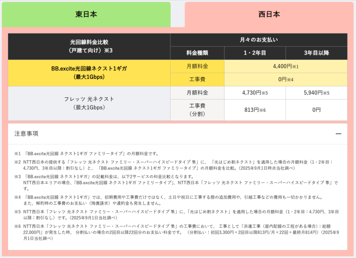Image resolution: width=356 pixels, height=258 pixels.
Task: Select the 西日本 tab
Action: (269, 15)
